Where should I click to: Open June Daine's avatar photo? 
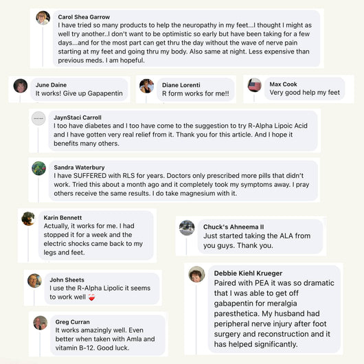click(x=21, y=86)
